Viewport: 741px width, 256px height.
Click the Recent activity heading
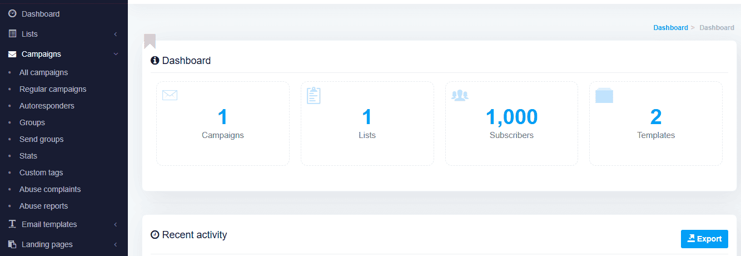(x=195, y=235)
